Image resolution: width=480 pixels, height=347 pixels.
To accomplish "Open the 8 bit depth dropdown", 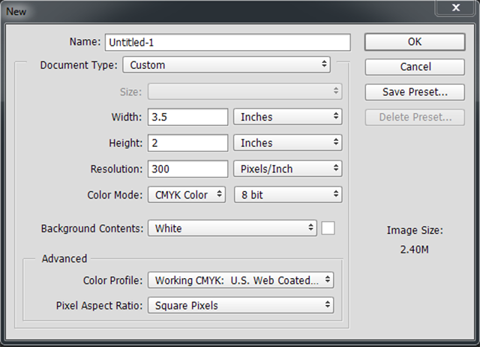I will pyautogui.click(x=288, y=195).
